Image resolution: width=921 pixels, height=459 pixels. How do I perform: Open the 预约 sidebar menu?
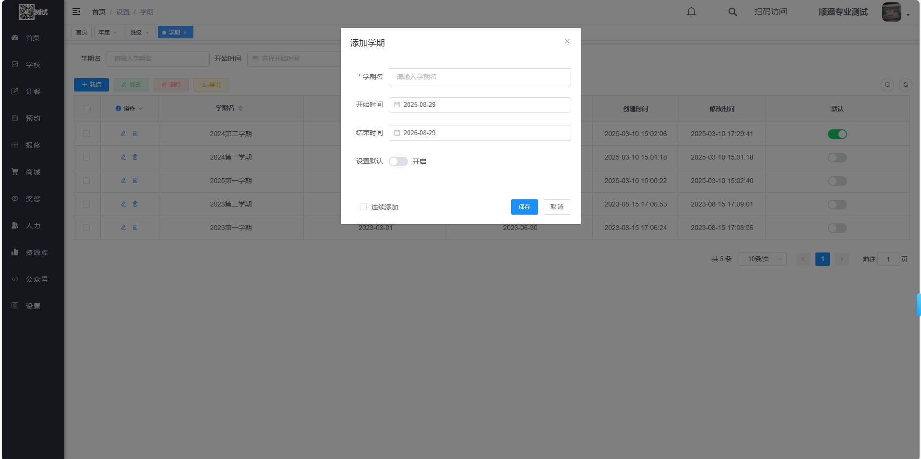(33, 118)
